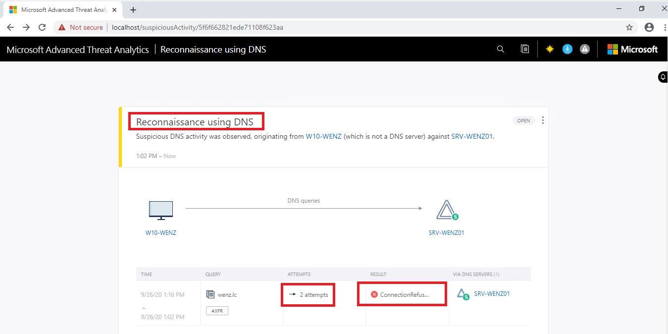Click the Not secure warning icon

coord(62,27)
